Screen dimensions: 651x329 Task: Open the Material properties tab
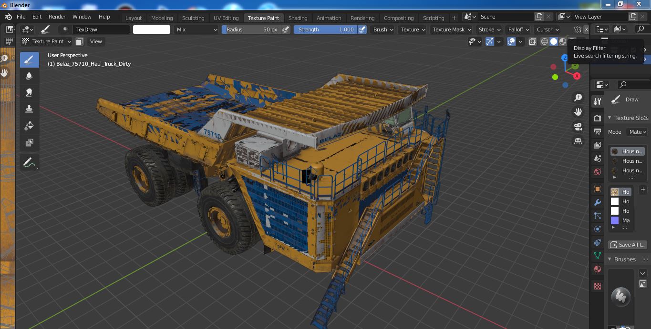pyautogui.click(x=597, y=269)
